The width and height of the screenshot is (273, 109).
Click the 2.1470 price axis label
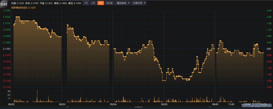pyautogui.click(x=7, y=30)
